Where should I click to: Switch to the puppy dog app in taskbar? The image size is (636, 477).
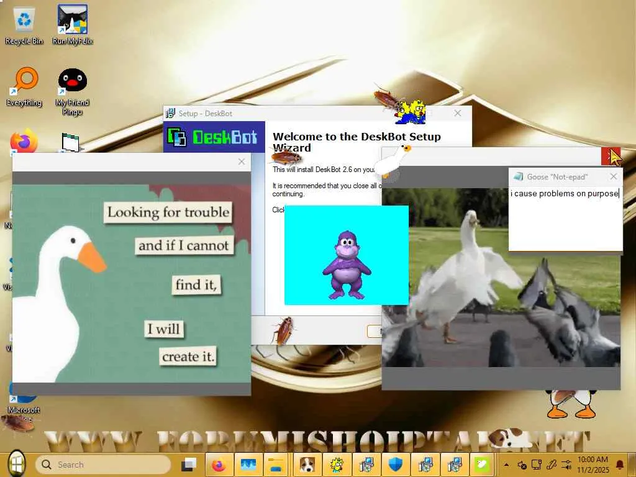click(x=307, y=465)
